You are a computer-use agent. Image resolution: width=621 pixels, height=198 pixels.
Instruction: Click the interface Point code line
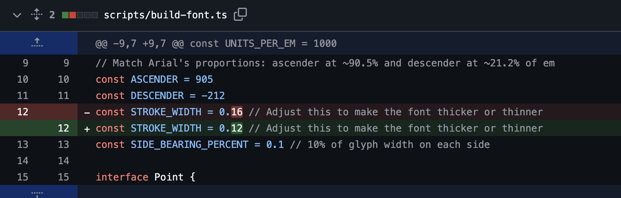(146, 177)
